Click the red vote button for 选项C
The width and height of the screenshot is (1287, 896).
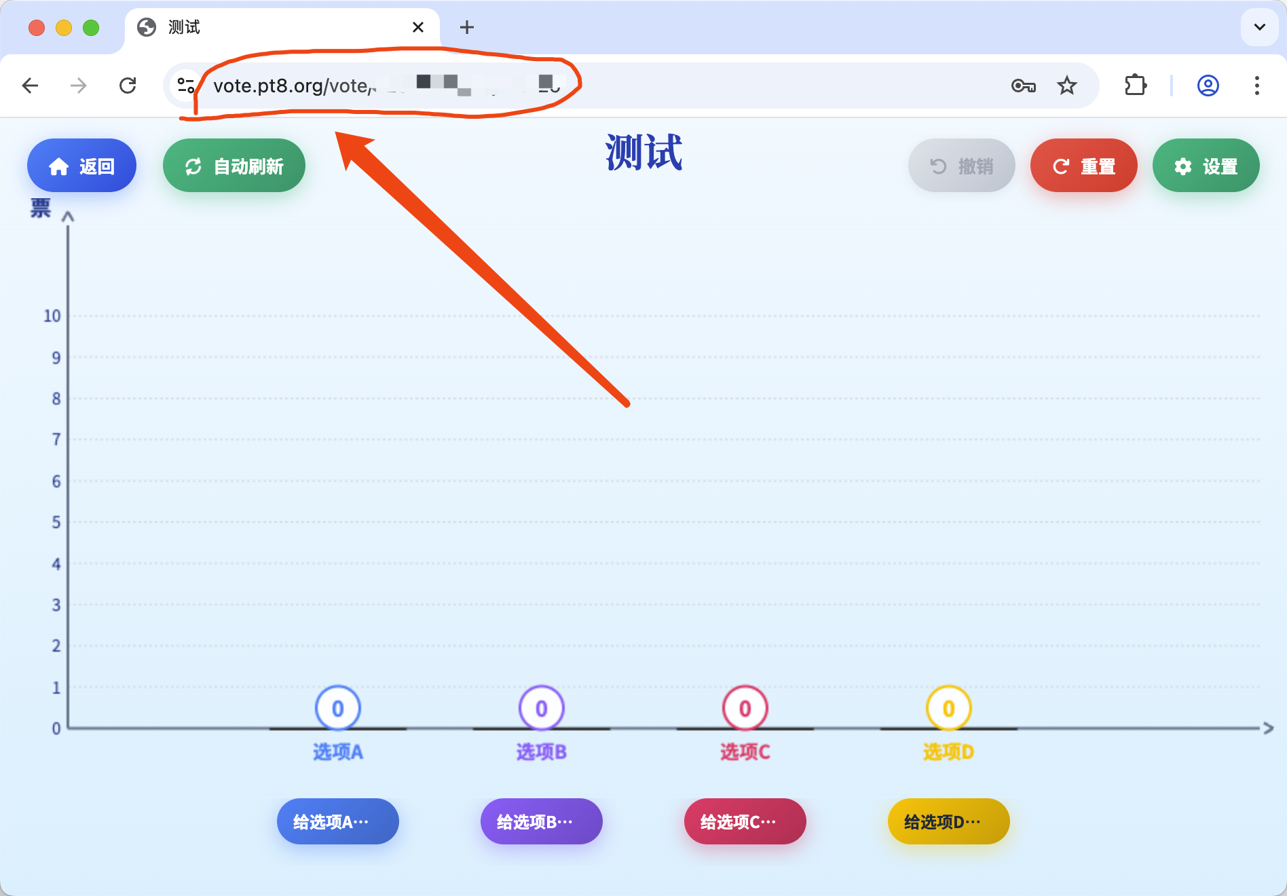click(745, 821)
